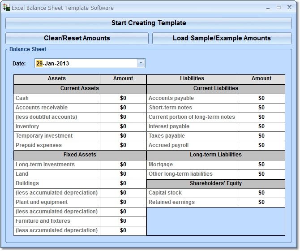Click the Buildings amount cell
This screenshot has width=300, height=251.
(123, 183)
